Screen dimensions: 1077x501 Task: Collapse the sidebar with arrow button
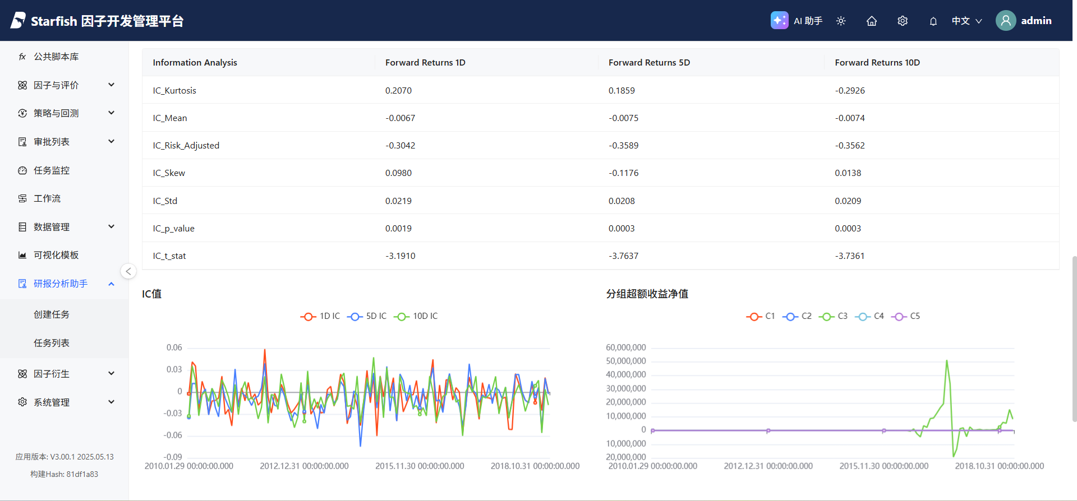(128, 271)
